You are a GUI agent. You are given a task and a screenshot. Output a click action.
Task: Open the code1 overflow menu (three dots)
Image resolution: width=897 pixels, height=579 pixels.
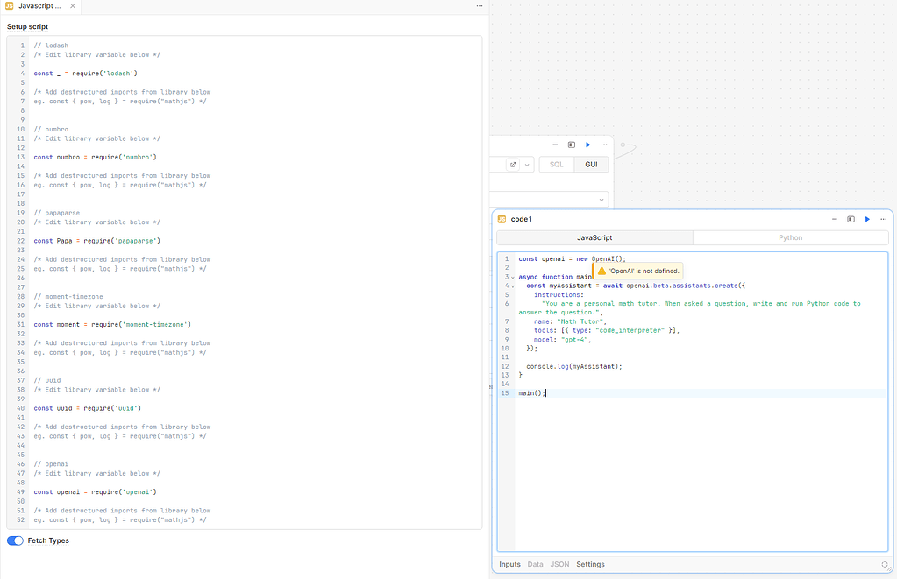tap(884, 219)
